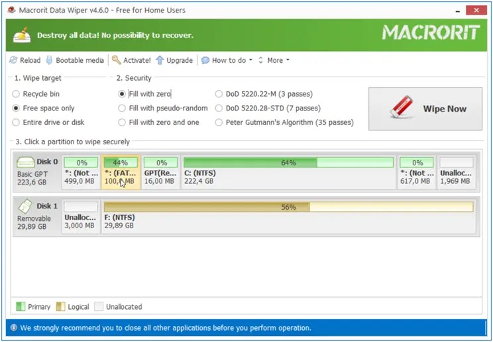Click the 29,89 GB size under F:
This screenshot has height=342, width=493.
pyautogui.click(x=119, y=226)
